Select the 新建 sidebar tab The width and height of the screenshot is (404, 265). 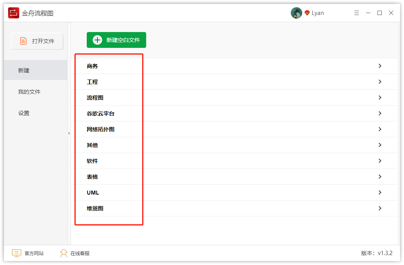(x=36, y=70)
